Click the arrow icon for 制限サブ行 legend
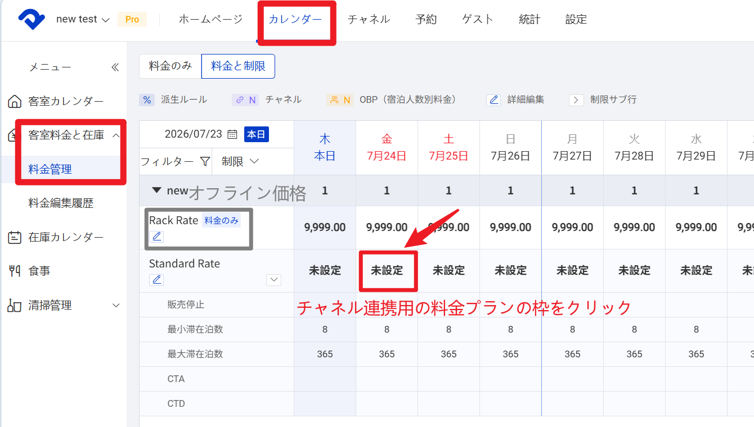754x427 pixels. (576, 100)
